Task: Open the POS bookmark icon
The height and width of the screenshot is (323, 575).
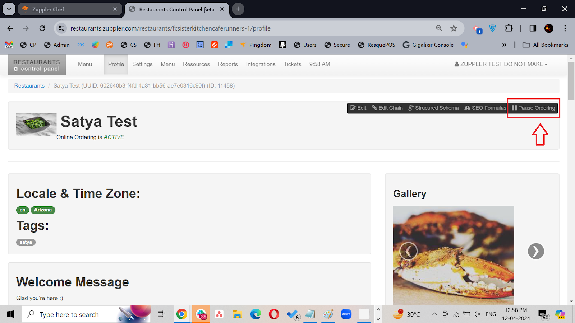Action: coord(81,45)
